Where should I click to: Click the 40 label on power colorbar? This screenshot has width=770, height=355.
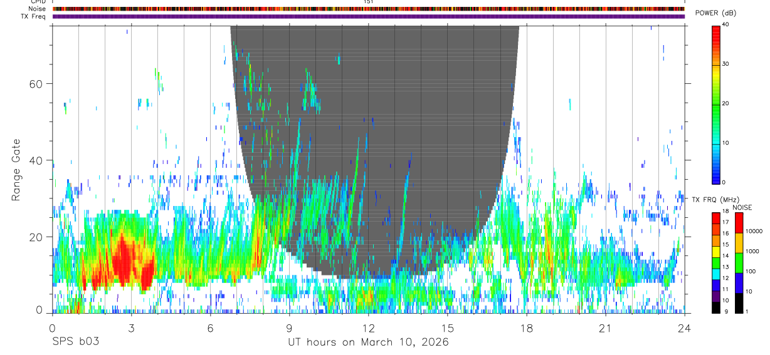(725, 24)
